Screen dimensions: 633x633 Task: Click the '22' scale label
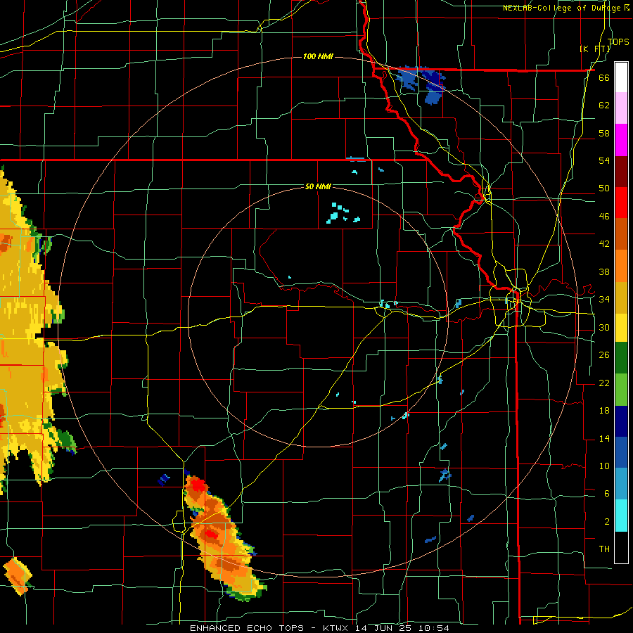pos(604,383)
